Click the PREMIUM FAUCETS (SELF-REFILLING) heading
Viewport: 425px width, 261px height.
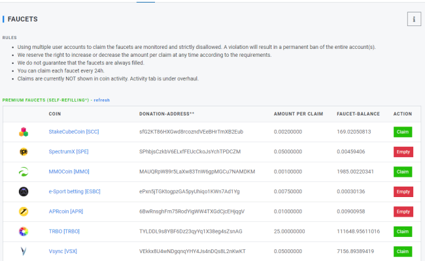coord(46,100)
